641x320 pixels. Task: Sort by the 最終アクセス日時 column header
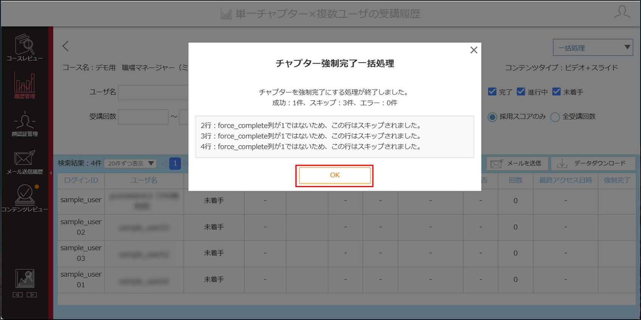(x=565, y=180)
